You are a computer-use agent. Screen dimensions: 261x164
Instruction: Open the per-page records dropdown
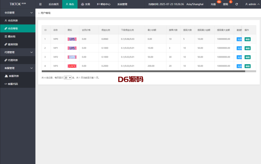click(x=68, y=78)
